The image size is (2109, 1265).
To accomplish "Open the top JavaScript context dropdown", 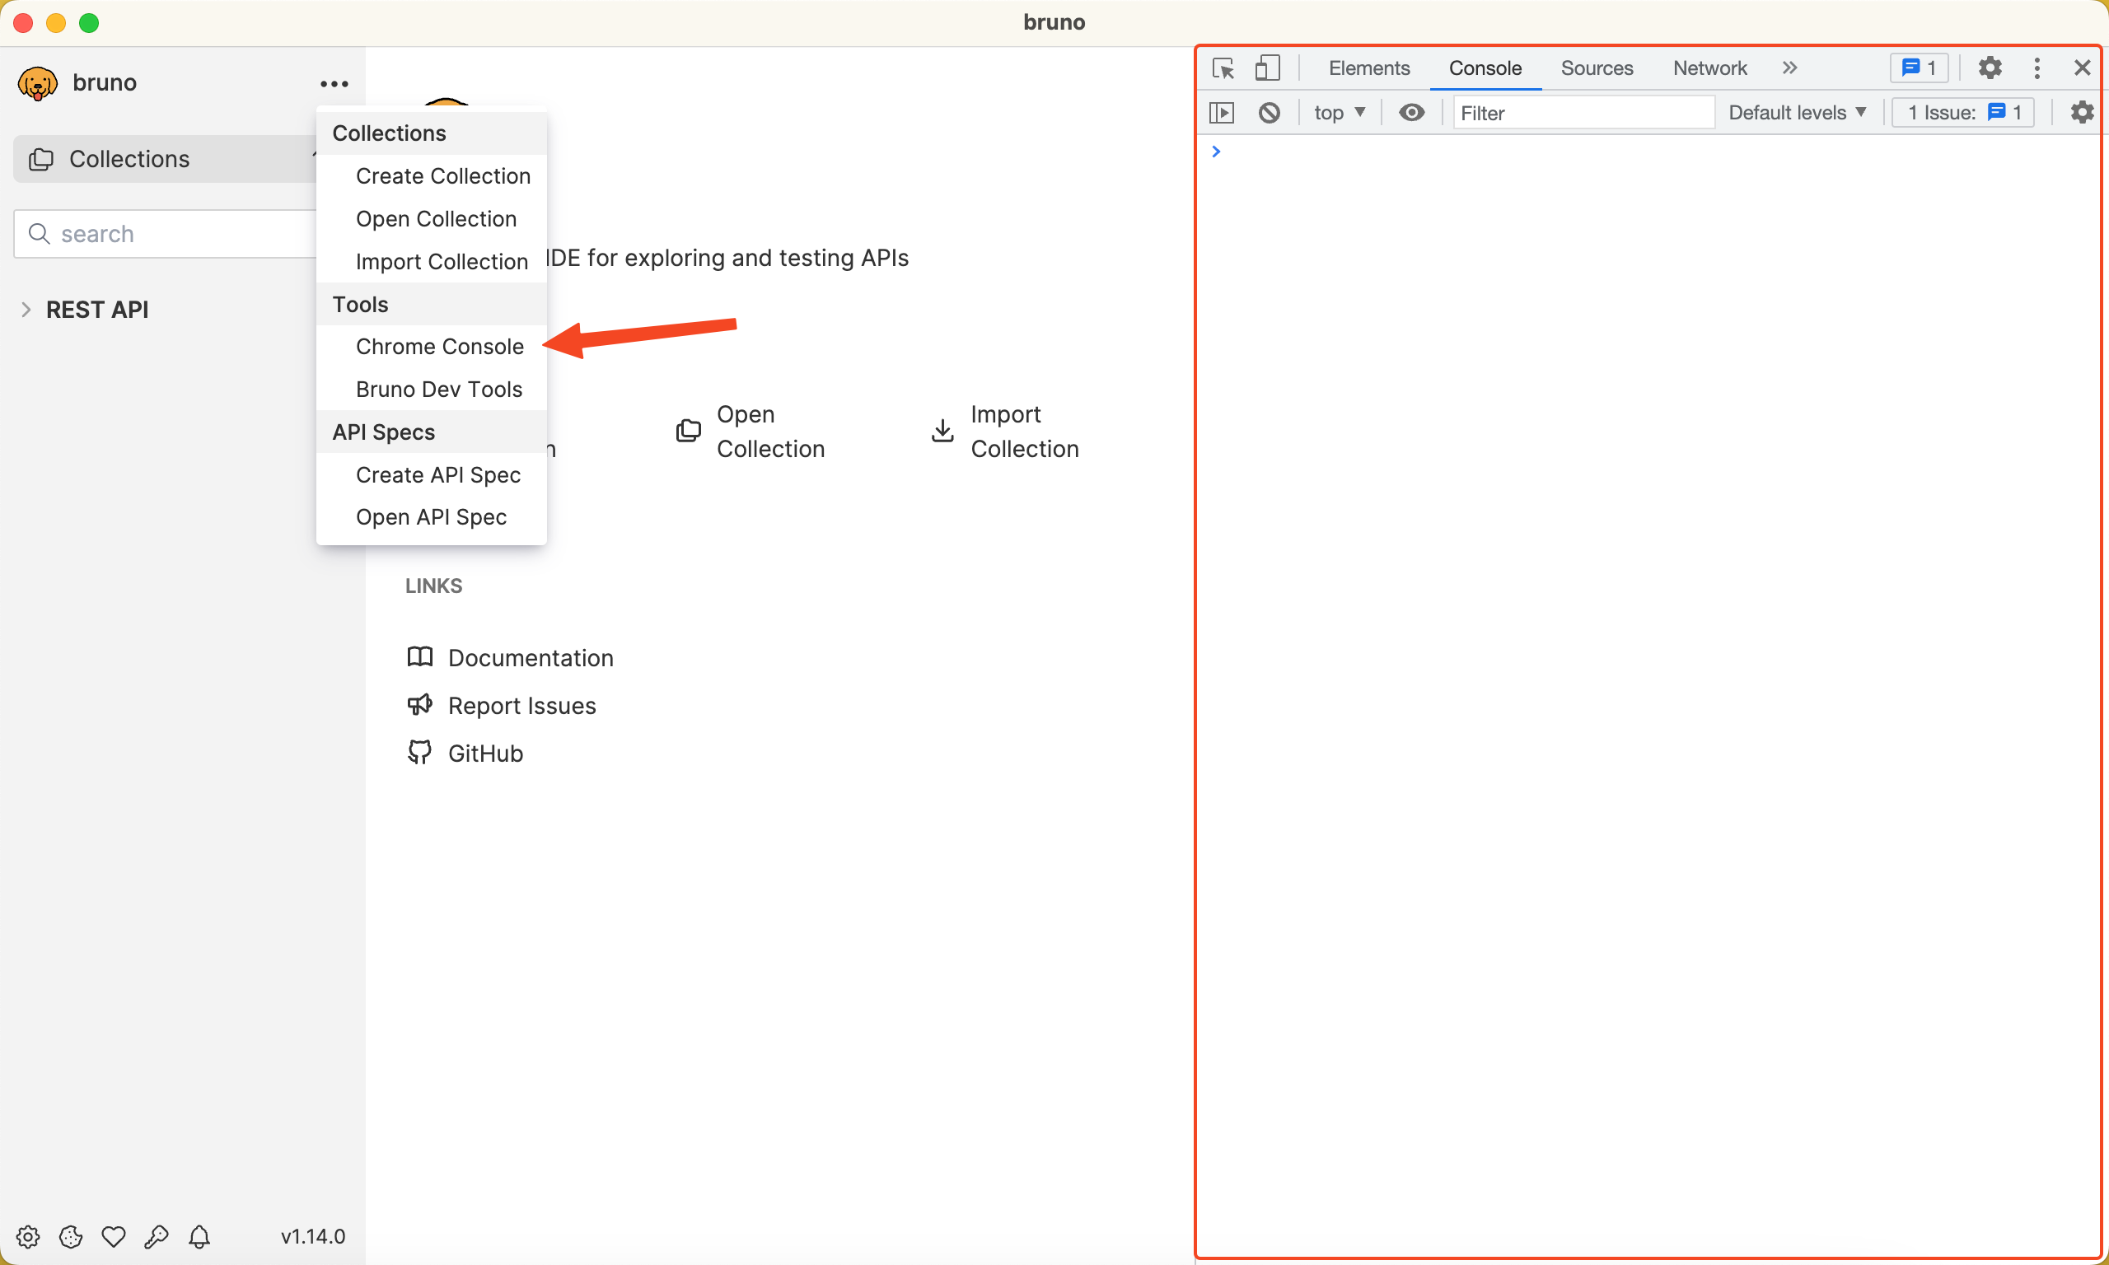I will coord(1340,113).
